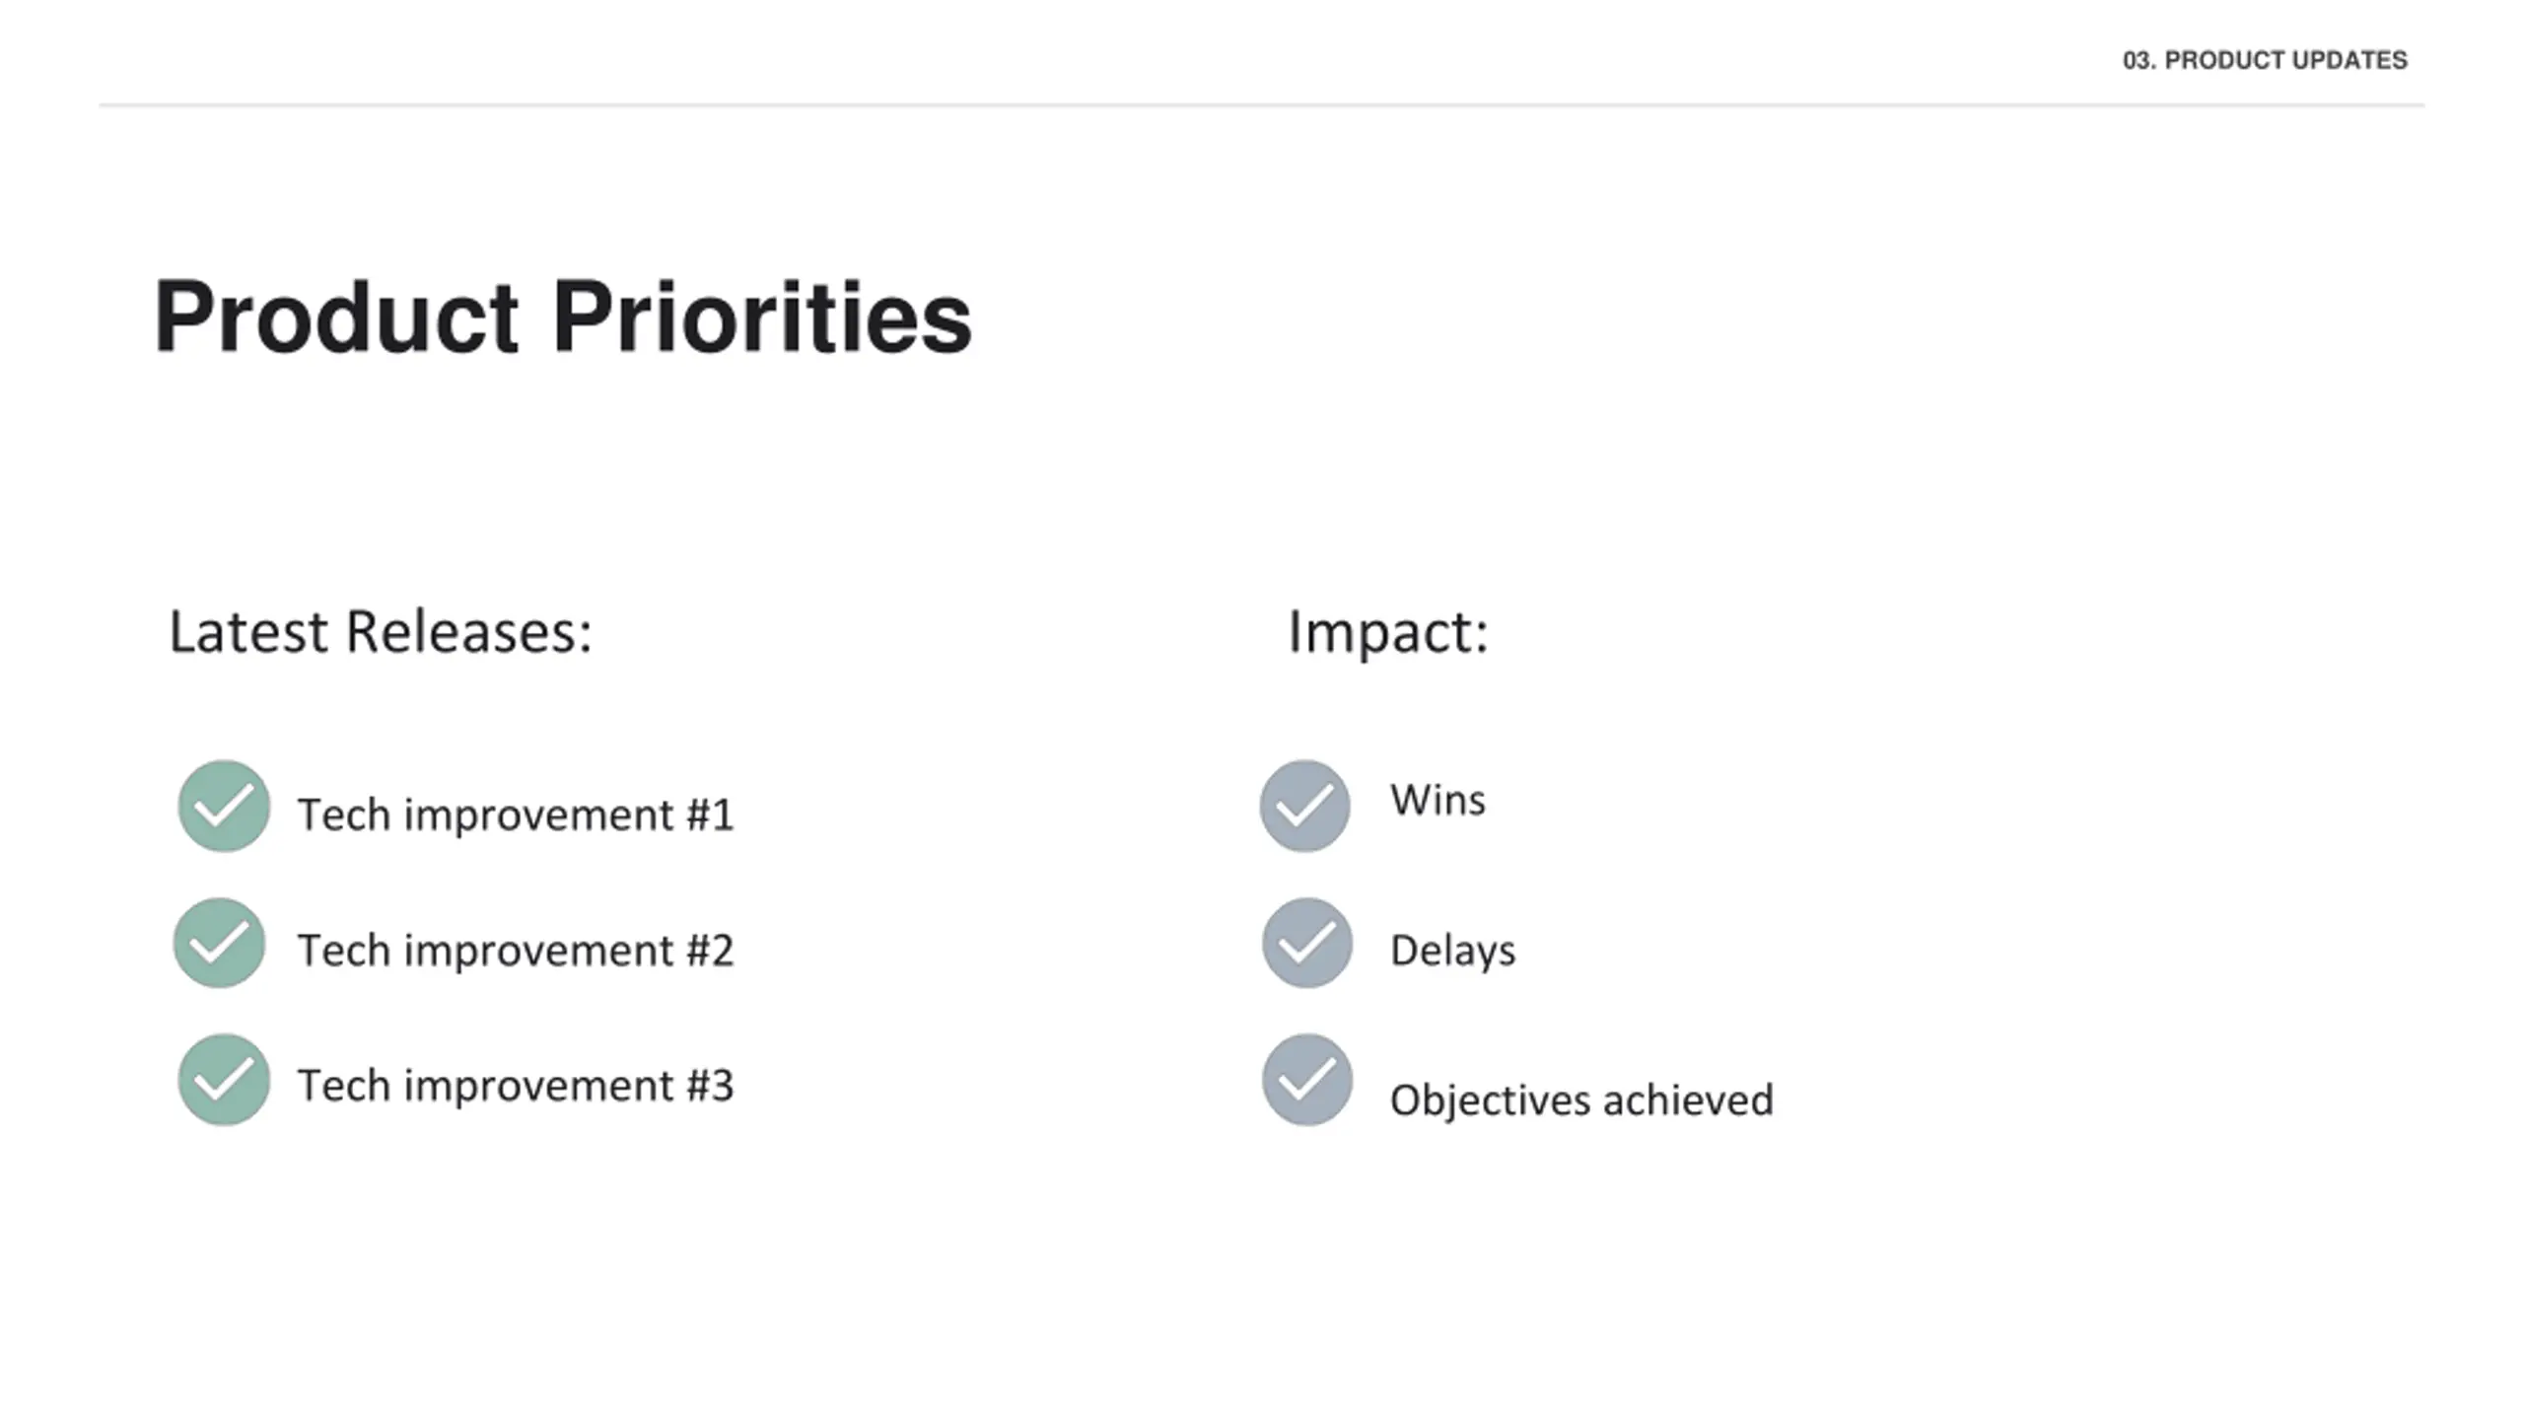Select the gray checkmark icon beside Wins
The width and height of the screenshot is (2524, 1420).
1305,806
